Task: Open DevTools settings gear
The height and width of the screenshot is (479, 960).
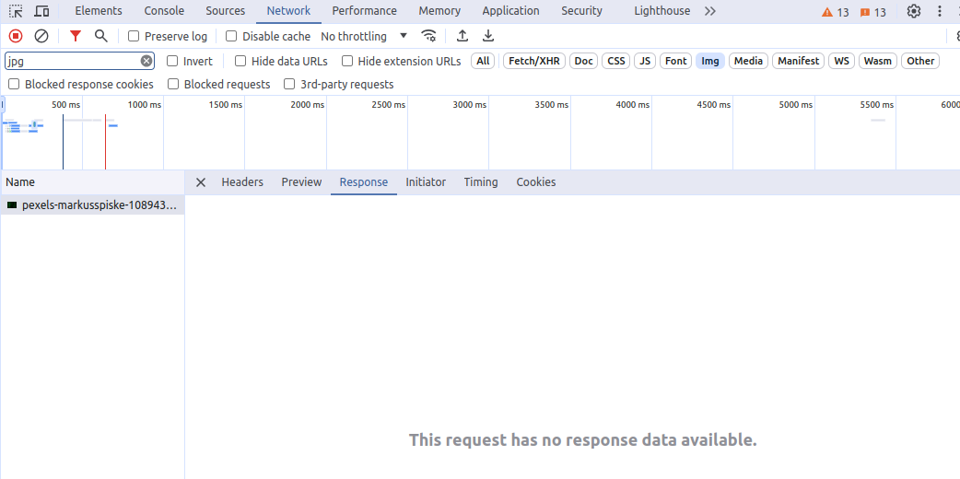Action: 914,11
